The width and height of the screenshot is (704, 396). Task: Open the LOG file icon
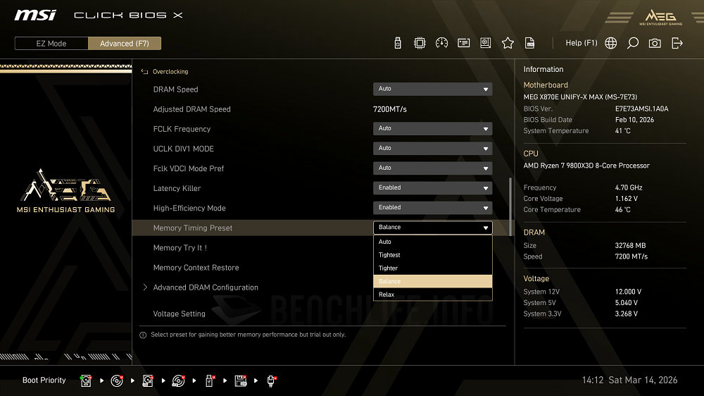click(x=530, y=43)
